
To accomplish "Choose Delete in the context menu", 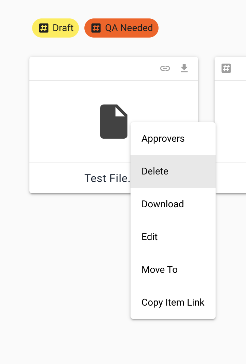I will (x=155, y=171).
